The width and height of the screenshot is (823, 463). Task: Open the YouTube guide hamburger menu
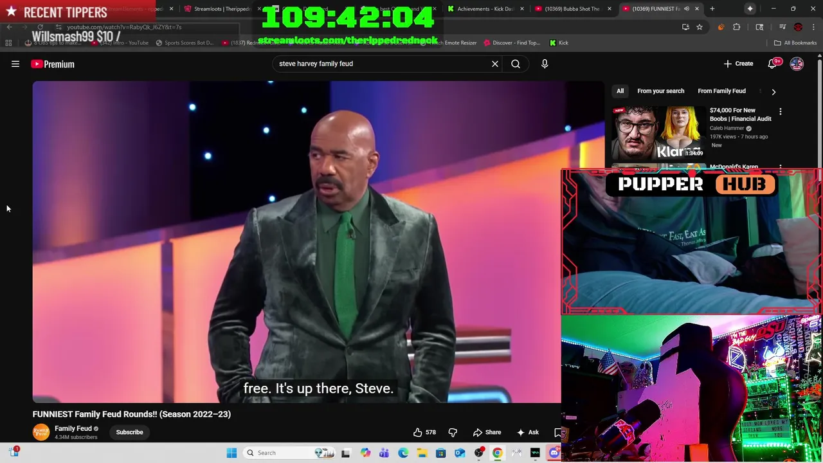[15, 64]
